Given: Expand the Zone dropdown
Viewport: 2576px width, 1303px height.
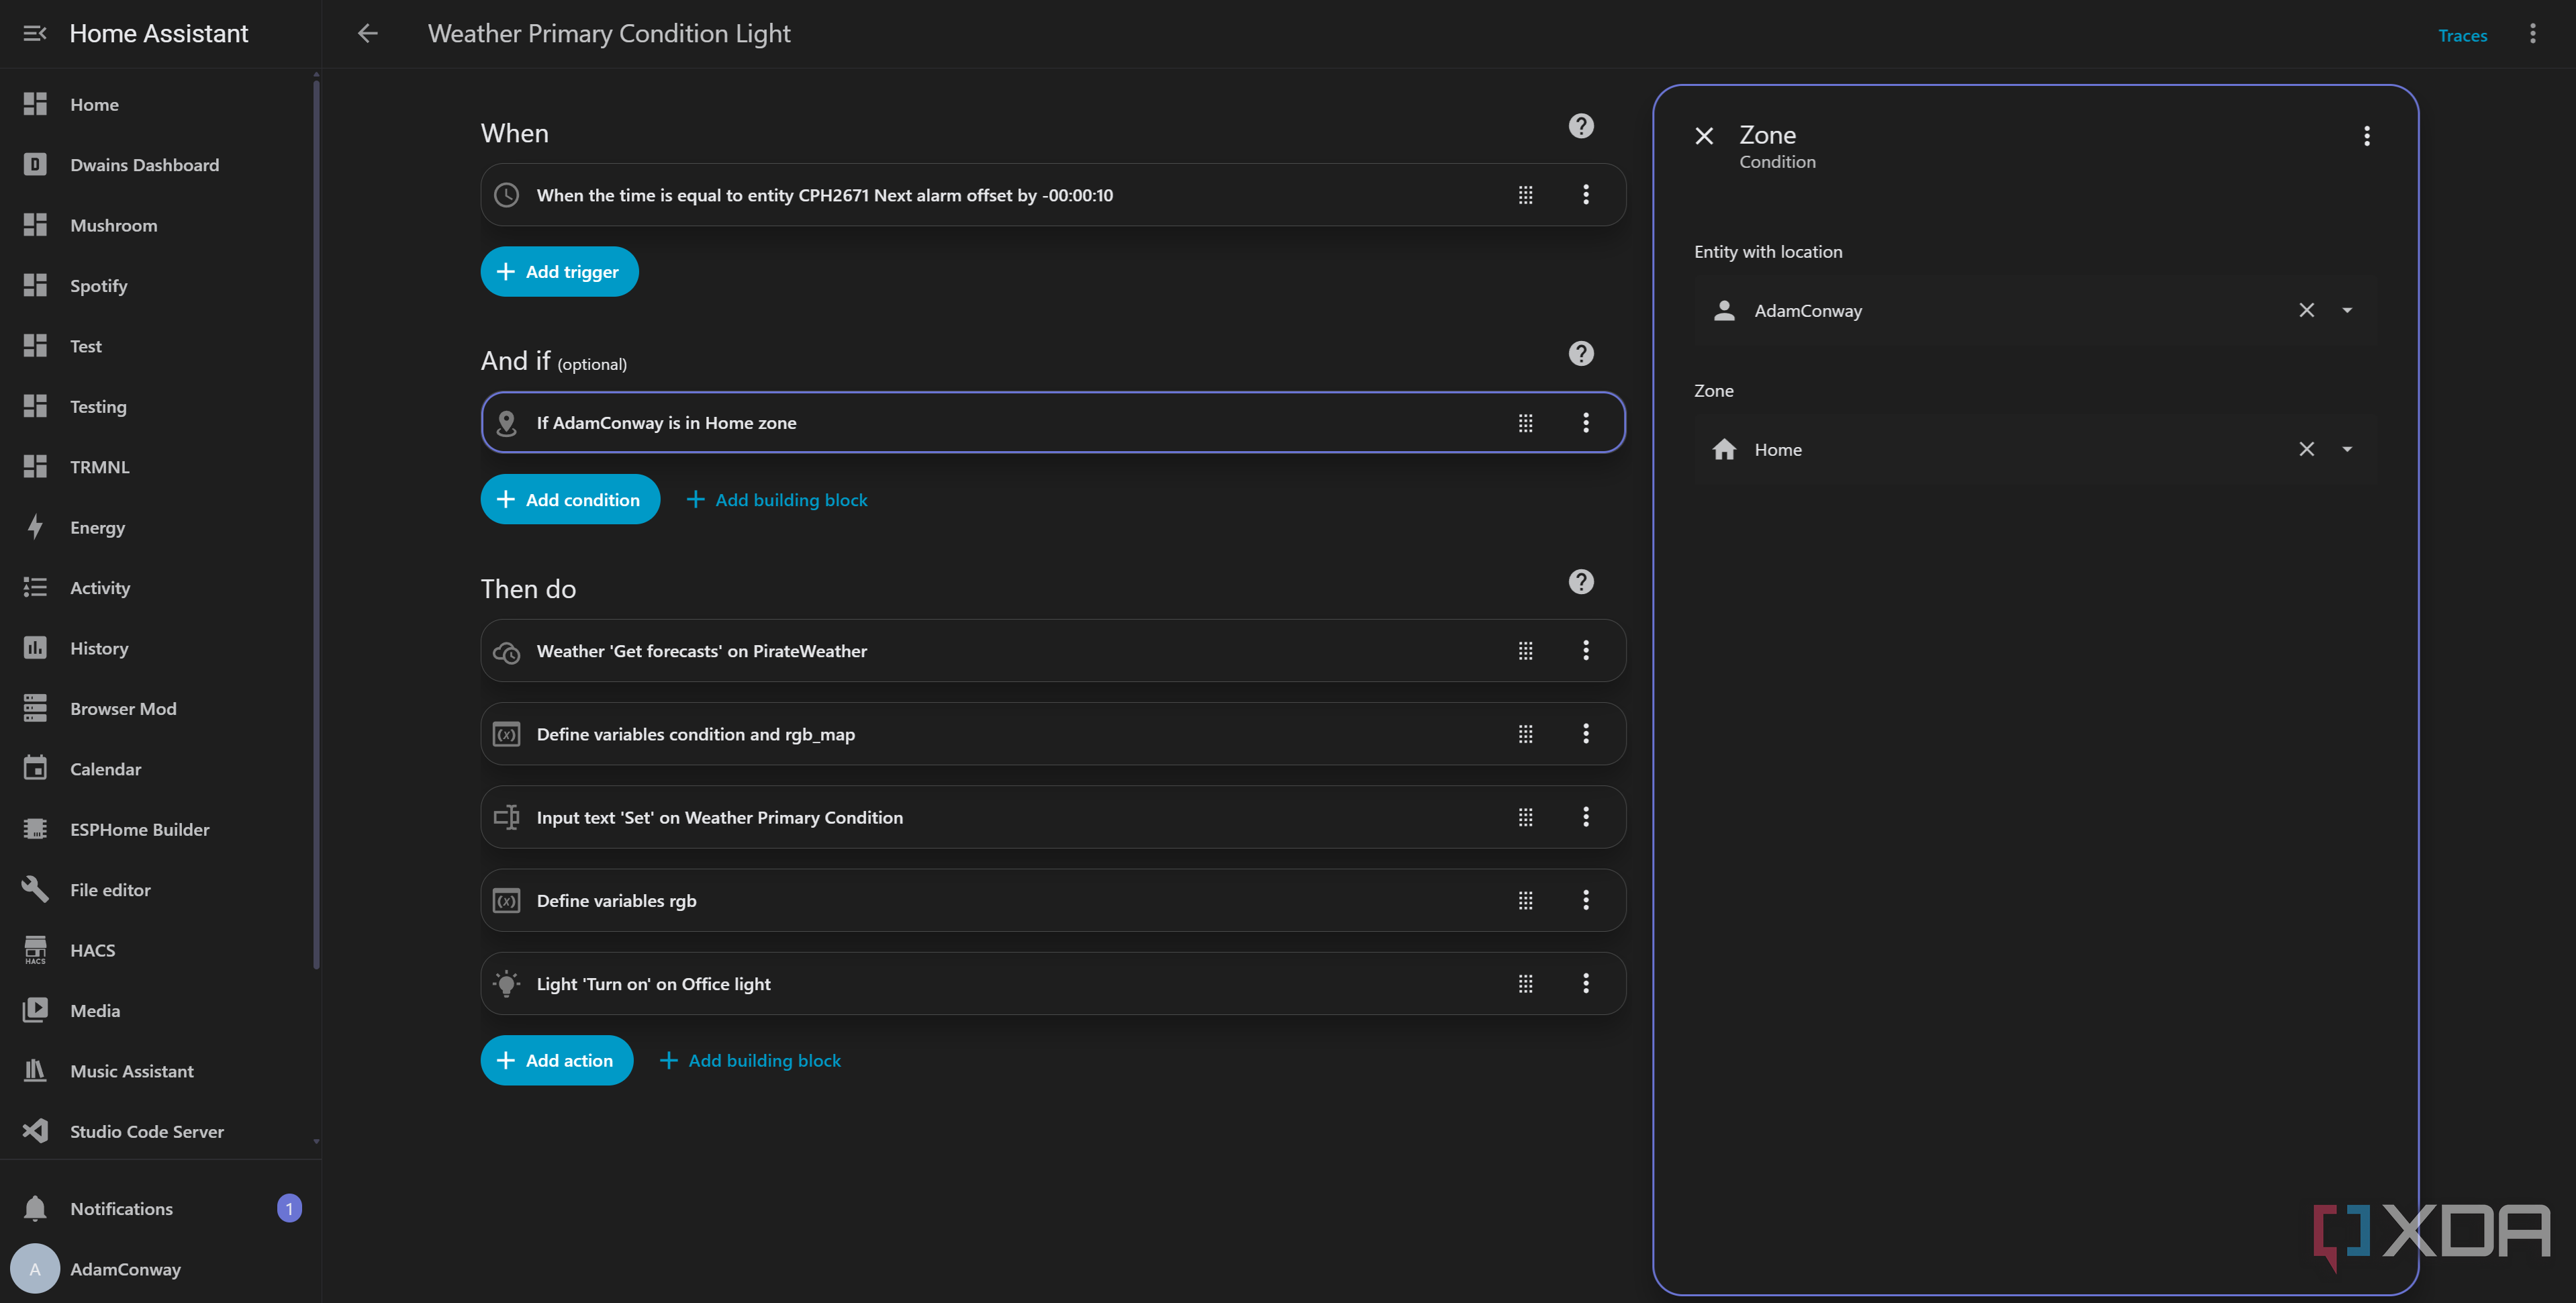Looking at the screenshot, I should pyautogui.click(x=2346, y=449).
